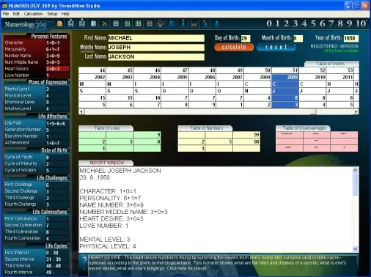Click number 9 in the top number row
Viewport: 371px width, 277px height.
click(349, 23)
